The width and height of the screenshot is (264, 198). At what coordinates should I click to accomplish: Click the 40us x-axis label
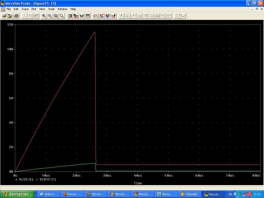pos(138,176)
